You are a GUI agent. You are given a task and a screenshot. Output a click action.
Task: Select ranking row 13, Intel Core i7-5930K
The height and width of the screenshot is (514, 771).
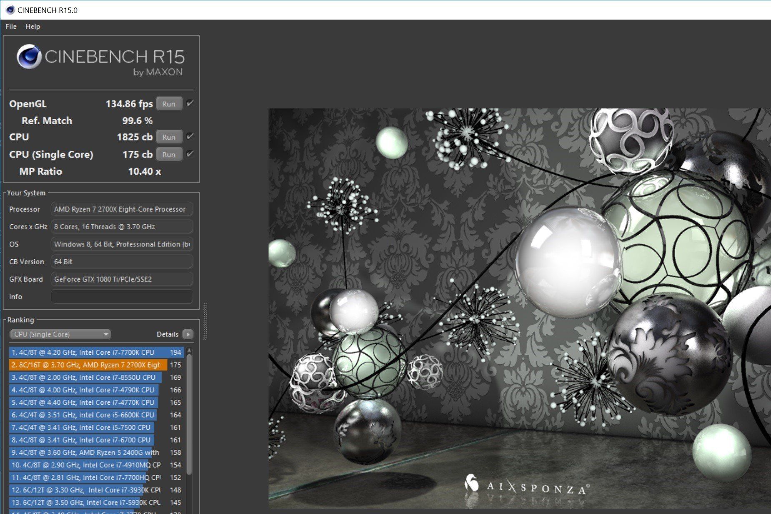[97, 502]
